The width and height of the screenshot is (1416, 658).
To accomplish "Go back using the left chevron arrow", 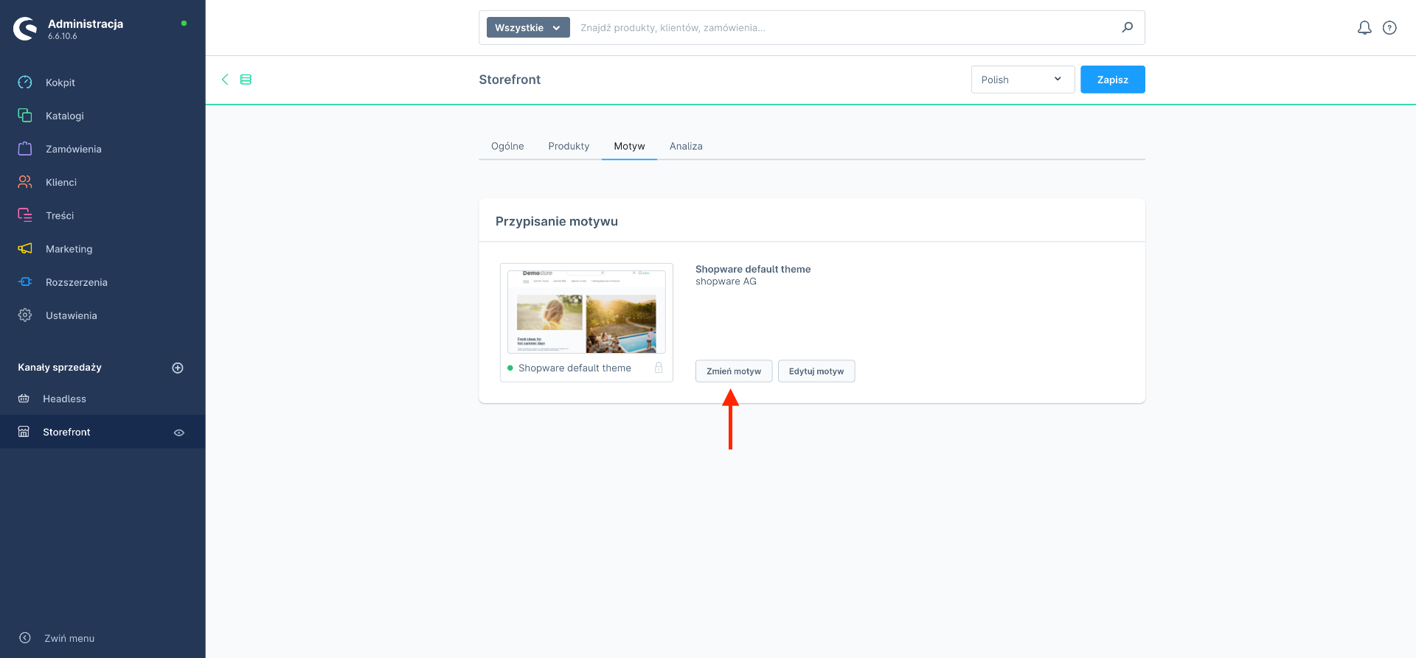I will [x=225, y=80].
